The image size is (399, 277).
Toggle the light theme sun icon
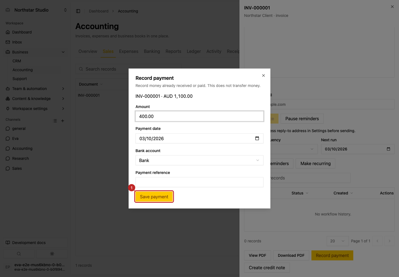point(52,254)
